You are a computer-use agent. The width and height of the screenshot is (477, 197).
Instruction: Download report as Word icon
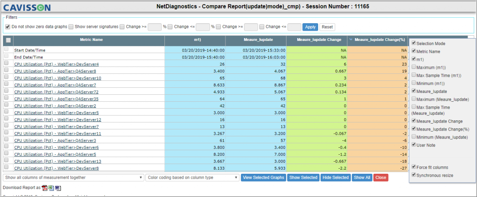(58, 188)
